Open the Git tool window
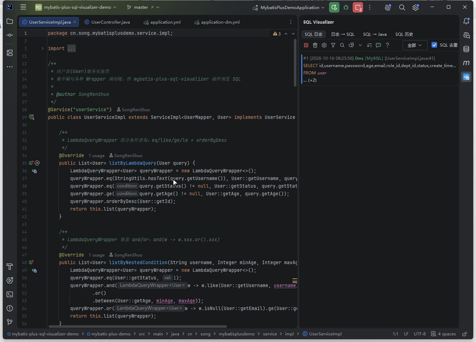This screenshot has width=476, height=342. pos(10,322)
